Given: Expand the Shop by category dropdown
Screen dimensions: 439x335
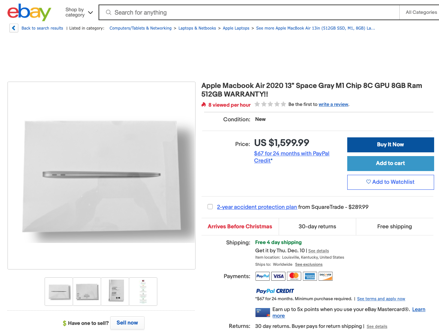Looking at the screenshot, I should pos(79,12).
